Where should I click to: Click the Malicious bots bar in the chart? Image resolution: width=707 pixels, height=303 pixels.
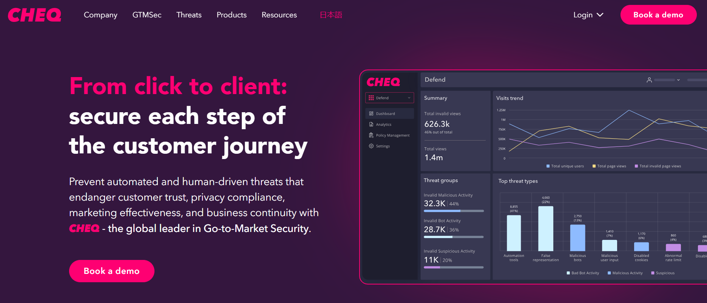(577, 238)
